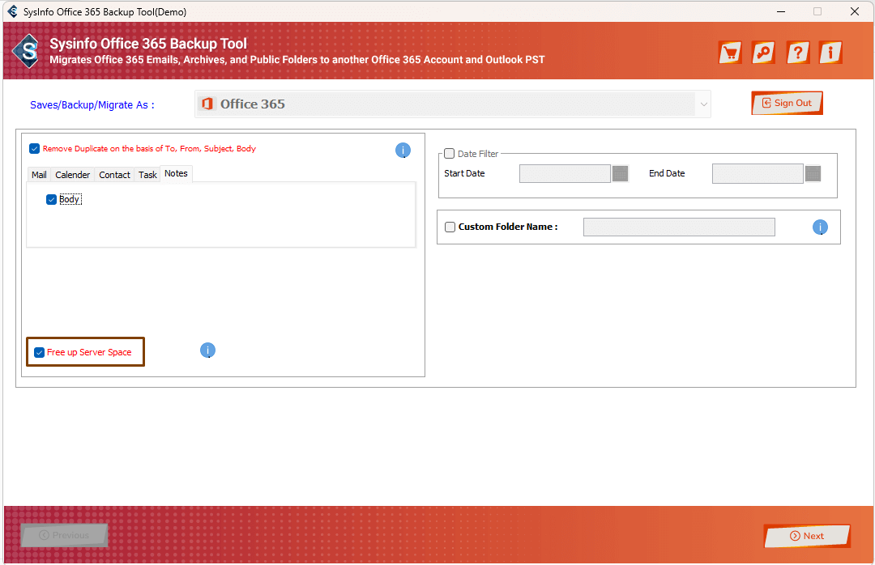
Task: Click the Next button
Action: (x=807, y=536)
